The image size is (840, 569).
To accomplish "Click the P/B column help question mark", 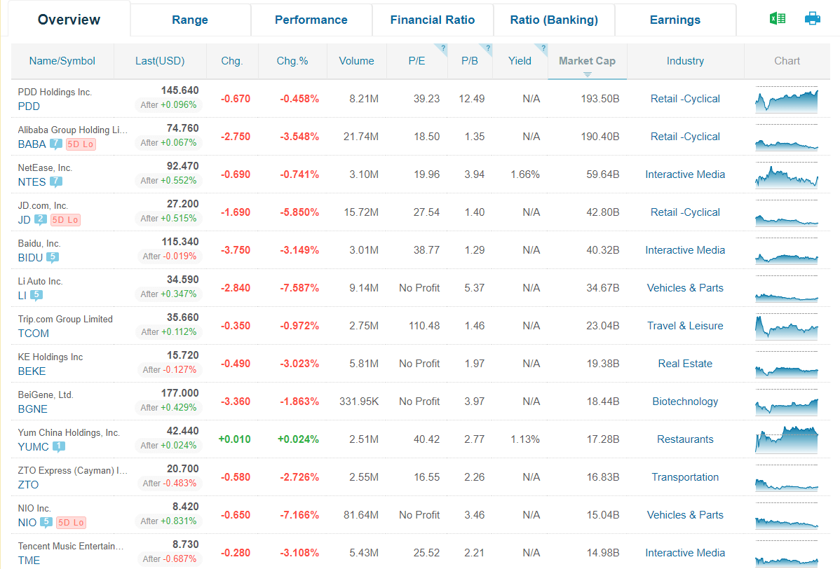I will [488, 48].
